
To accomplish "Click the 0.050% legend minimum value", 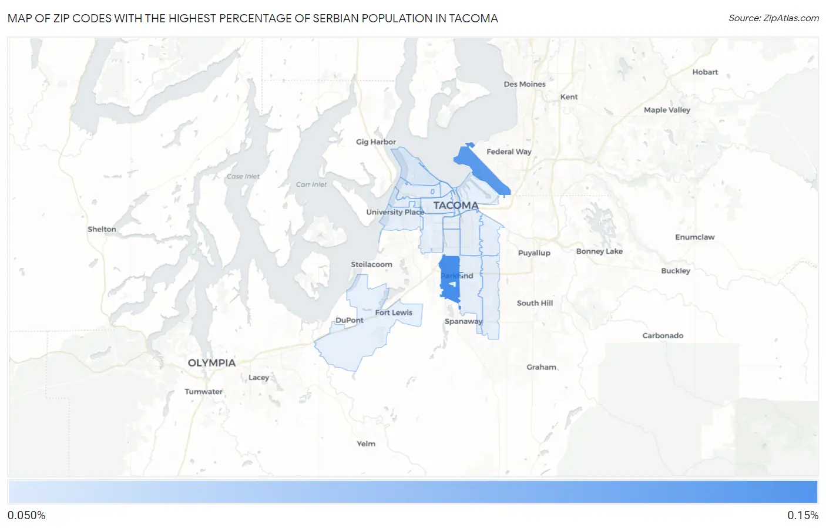I will (x=26, y=515).
